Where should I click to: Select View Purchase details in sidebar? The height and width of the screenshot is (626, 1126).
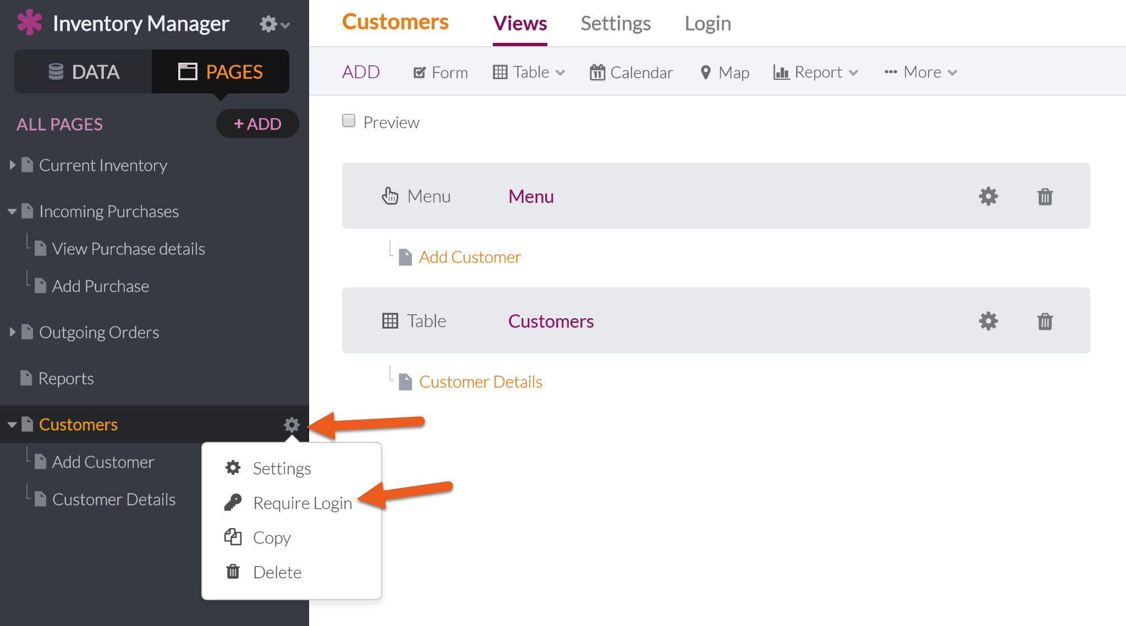click(x=128, y=249)
